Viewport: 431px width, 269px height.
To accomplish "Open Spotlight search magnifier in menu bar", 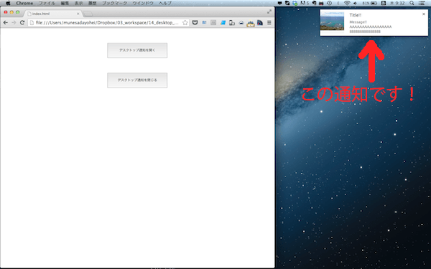I will click(x=412, y=3).
